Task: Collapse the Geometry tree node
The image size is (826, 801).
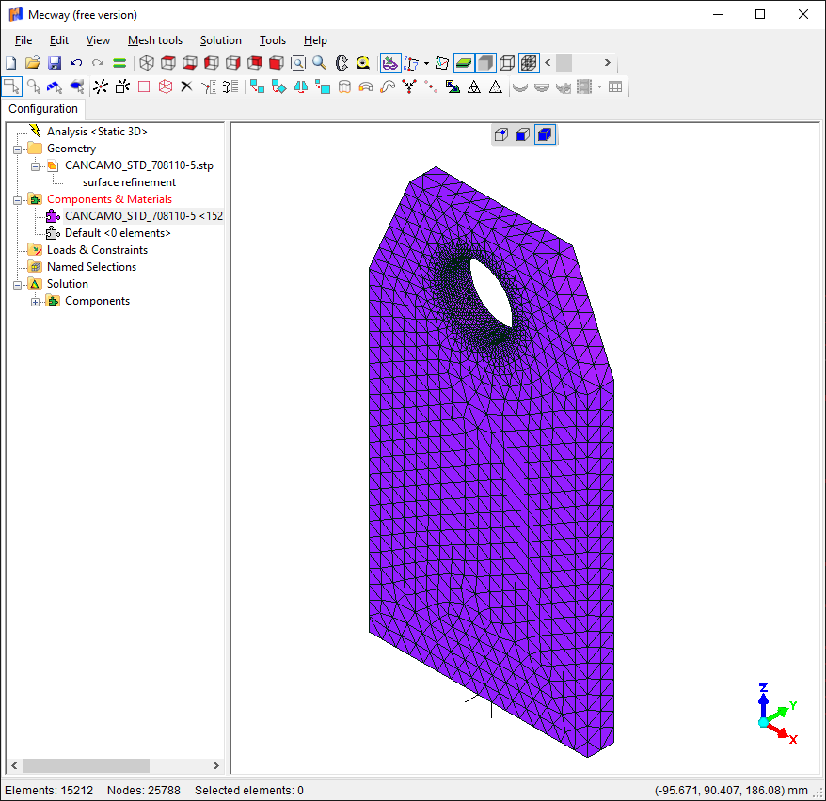Action: (17, 149)
